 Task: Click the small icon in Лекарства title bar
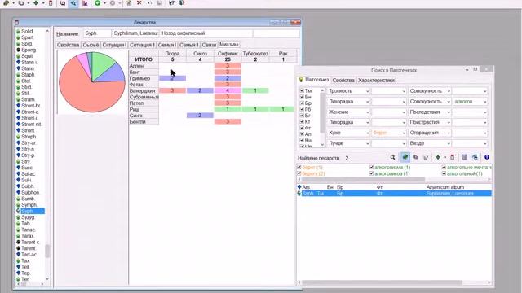pyautogui.click(x=16, y=22)
